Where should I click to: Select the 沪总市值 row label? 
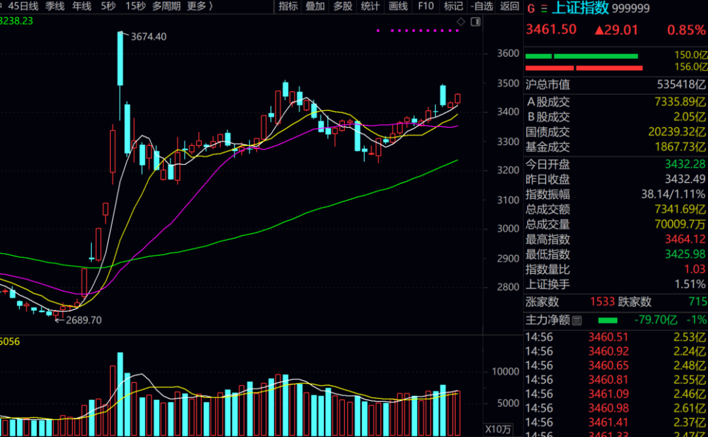(x=547, y=84)
